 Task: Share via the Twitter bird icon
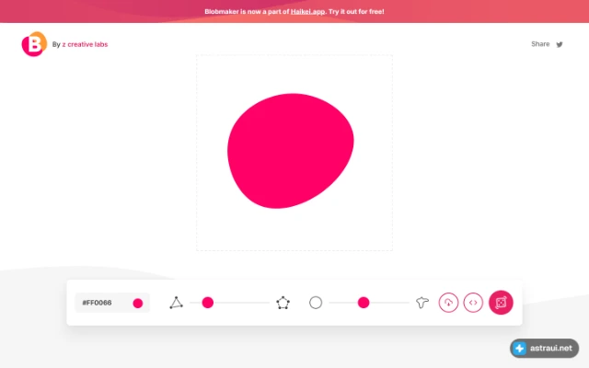tap(560, 44)
